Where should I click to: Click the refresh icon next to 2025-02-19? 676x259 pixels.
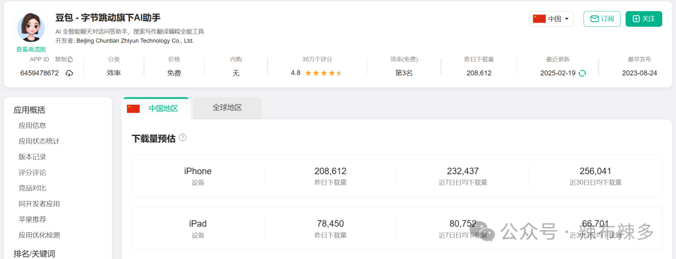click(x=582, y=73)
